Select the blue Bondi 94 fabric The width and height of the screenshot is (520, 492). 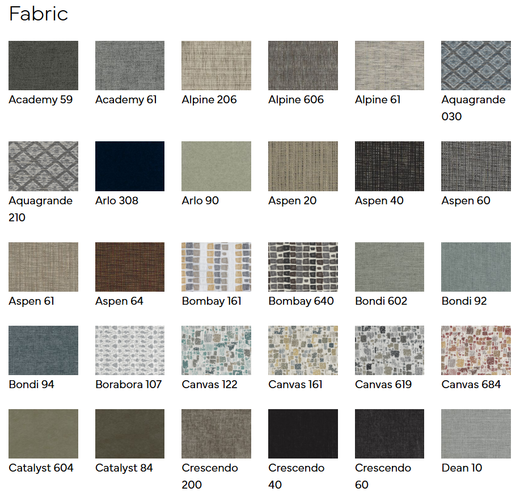pos(43,350)
